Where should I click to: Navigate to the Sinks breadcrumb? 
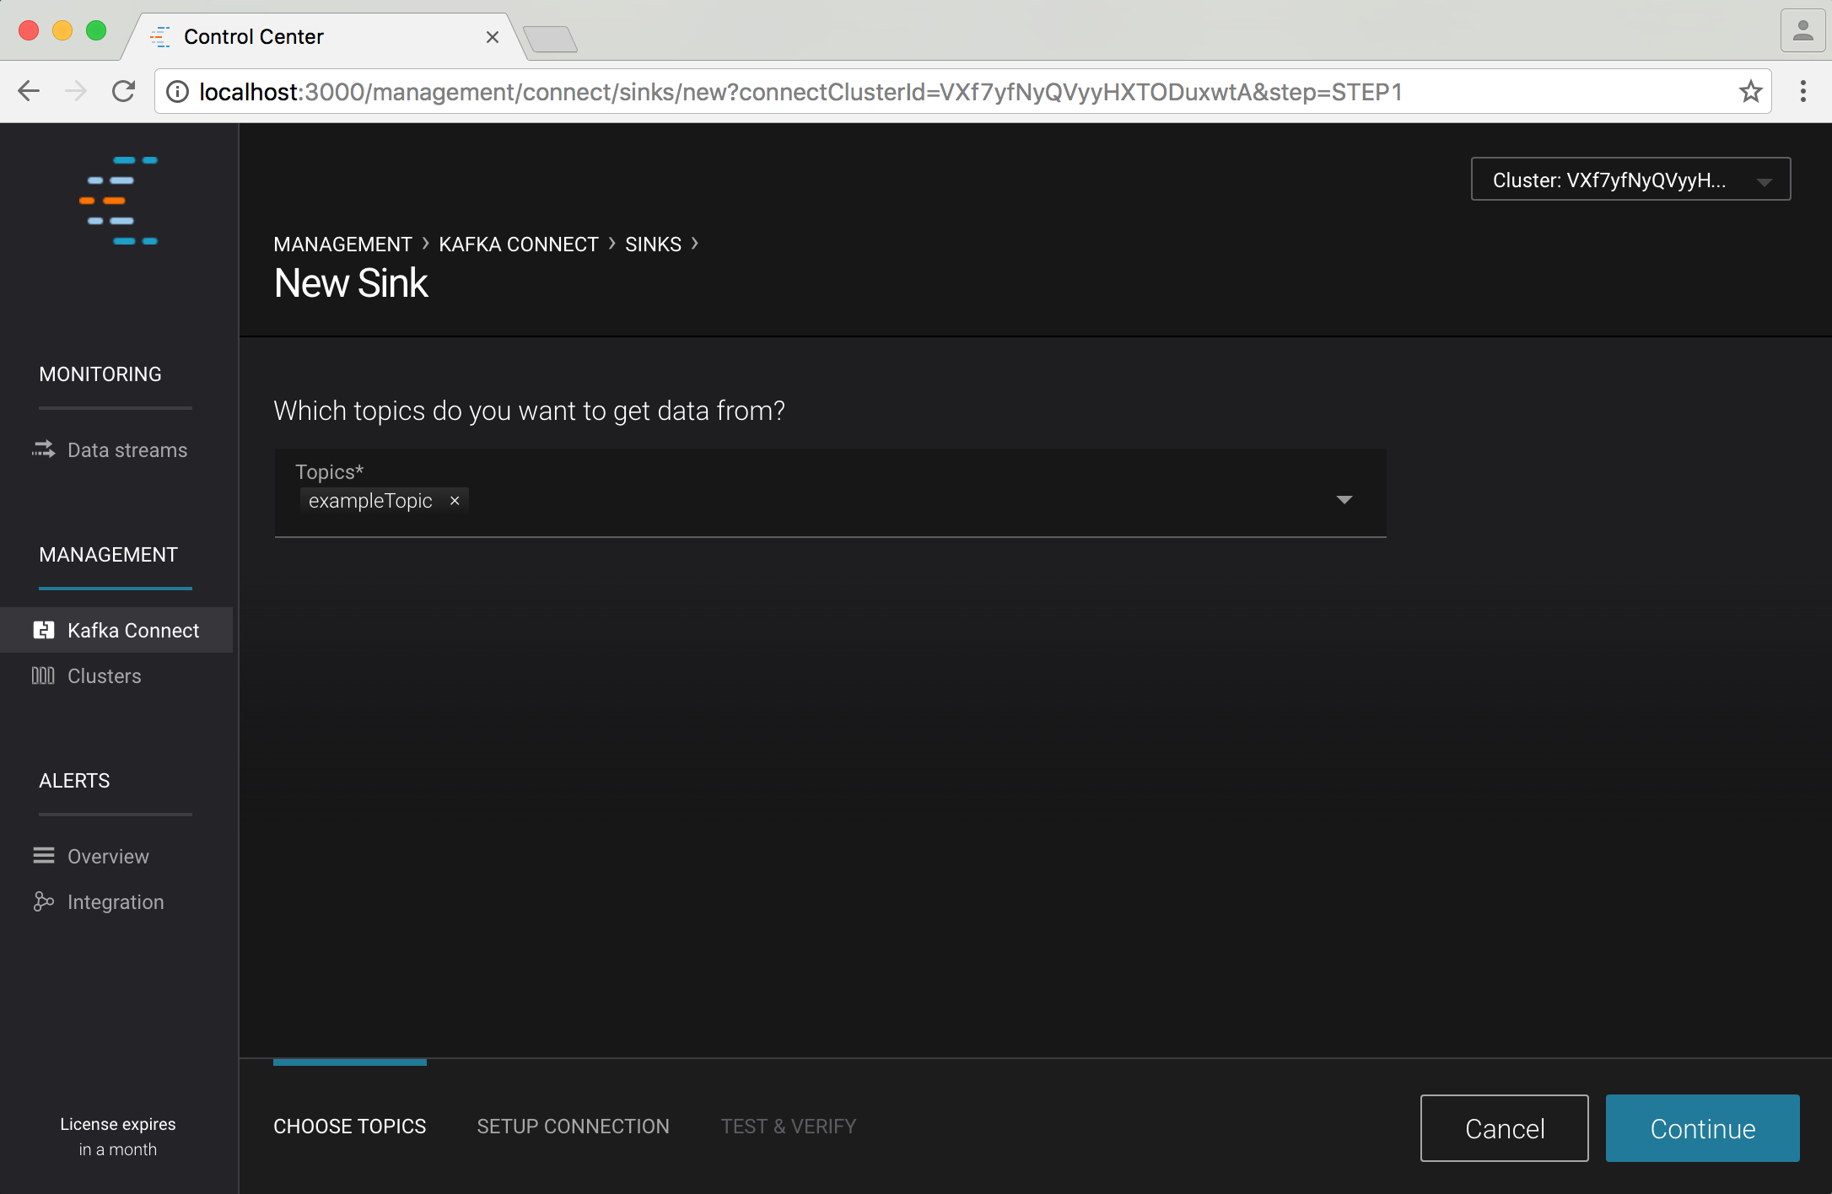tap(652, 244)
